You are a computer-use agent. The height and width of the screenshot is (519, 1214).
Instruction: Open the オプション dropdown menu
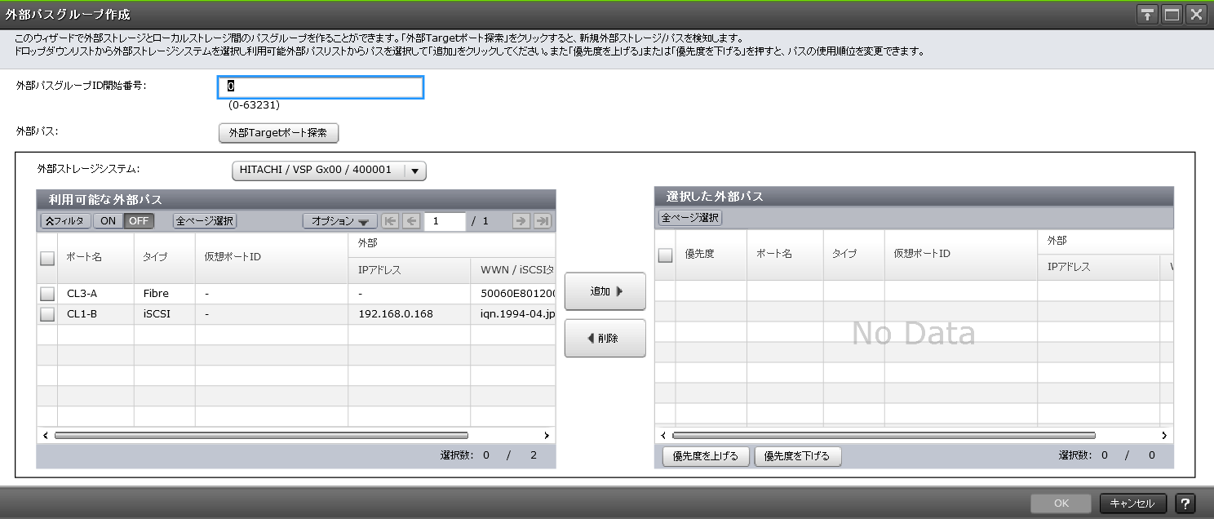pyautogui.click(x=340, y=220)
